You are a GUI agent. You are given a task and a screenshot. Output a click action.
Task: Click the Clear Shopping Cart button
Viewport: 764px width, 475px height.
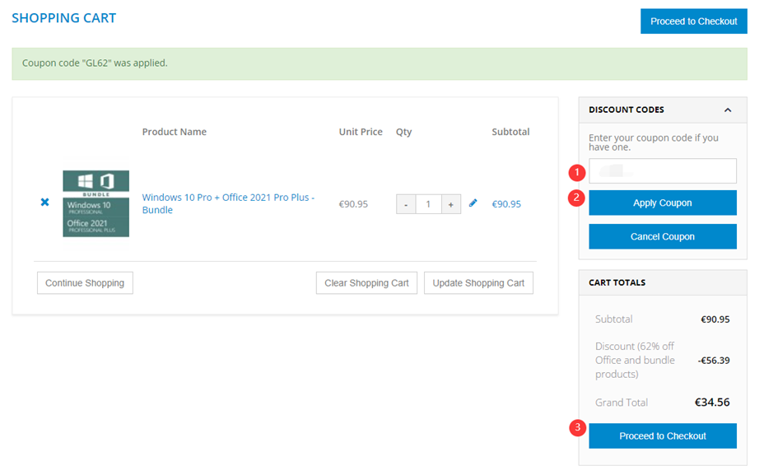coord(366,283)
